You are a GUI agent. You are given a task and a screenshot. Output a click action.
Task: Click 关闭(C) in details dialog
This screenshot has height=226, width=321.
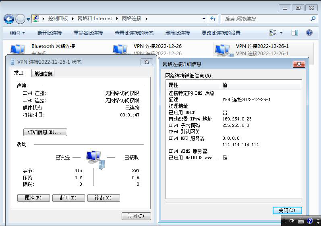click(x=287, y=210)
